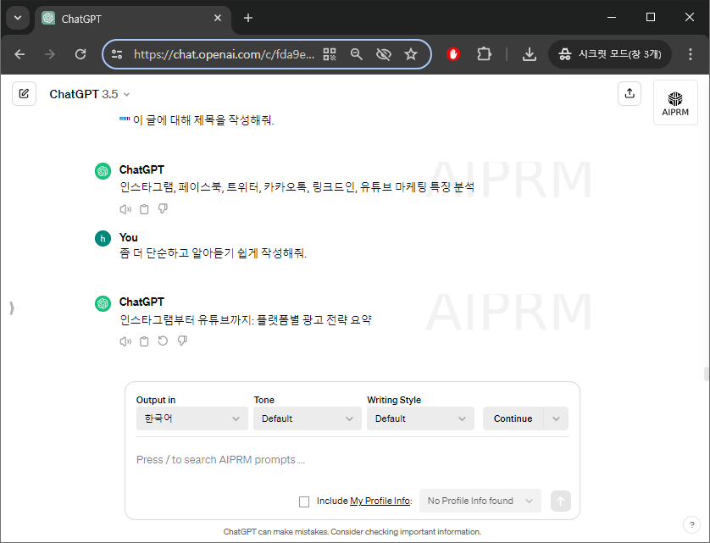The image size is (710, 543).
Task: Expand the sidebar handle at left edge
Action: point(12,308)
